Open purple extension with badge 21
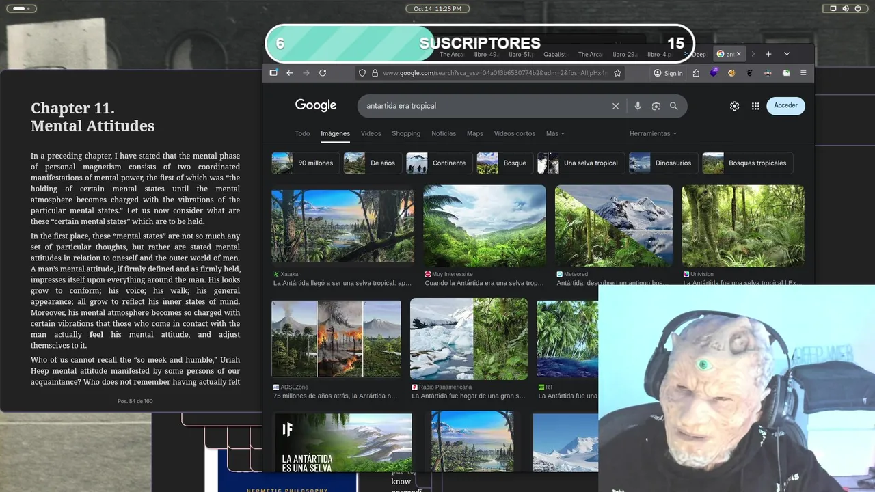Viewport: 875px width, 492px height. point(714,72)
